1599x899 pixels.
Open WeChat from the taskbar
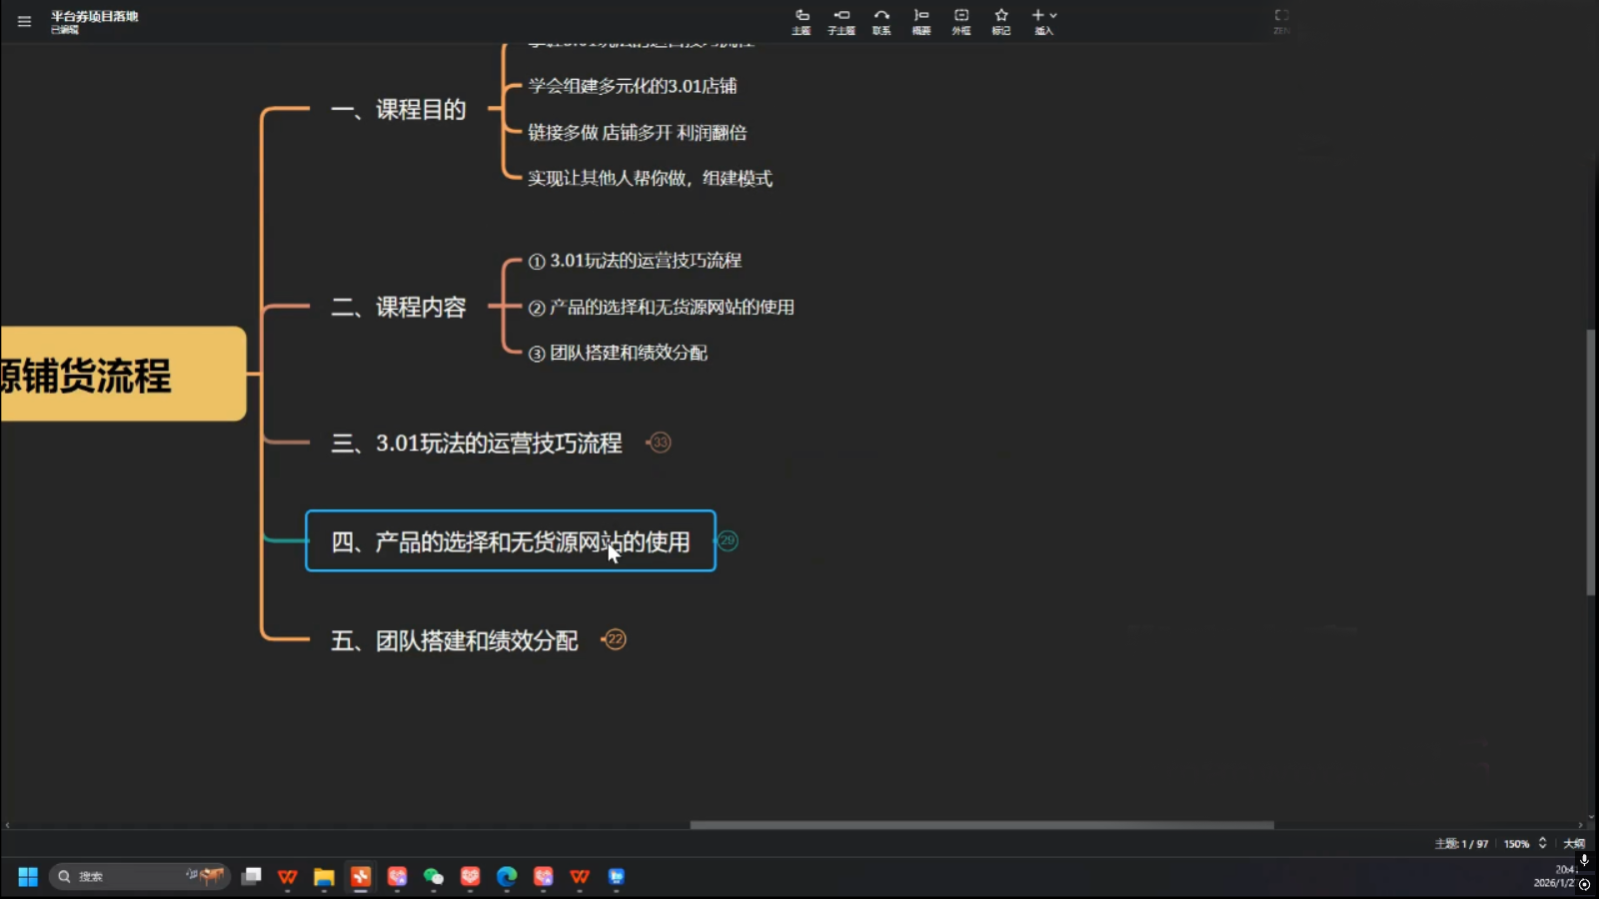[x=434, y=876]
